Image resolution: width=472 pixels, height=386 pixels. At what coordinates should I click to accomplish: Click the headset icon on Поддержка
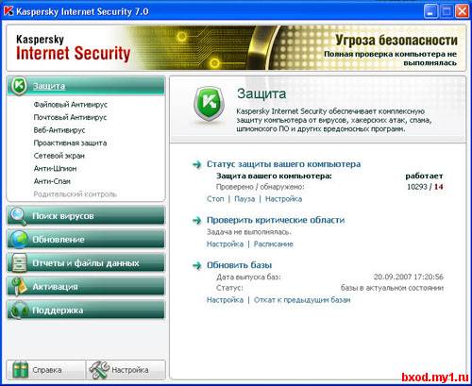coord(19,310)
